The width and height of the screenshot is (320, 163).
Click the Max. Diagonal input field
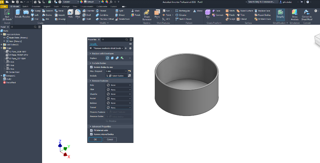tap(115, 71)
